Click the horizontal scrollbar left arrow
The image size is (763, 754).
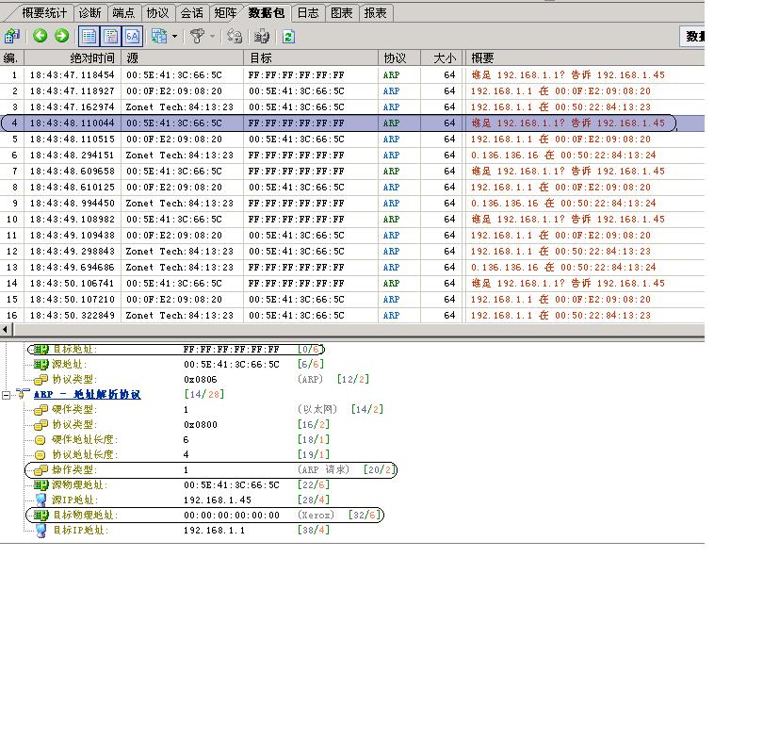(6, 329)
